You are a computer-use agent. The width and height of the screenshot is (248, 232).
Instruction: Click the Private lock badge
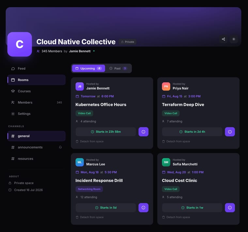coord(128,42)
